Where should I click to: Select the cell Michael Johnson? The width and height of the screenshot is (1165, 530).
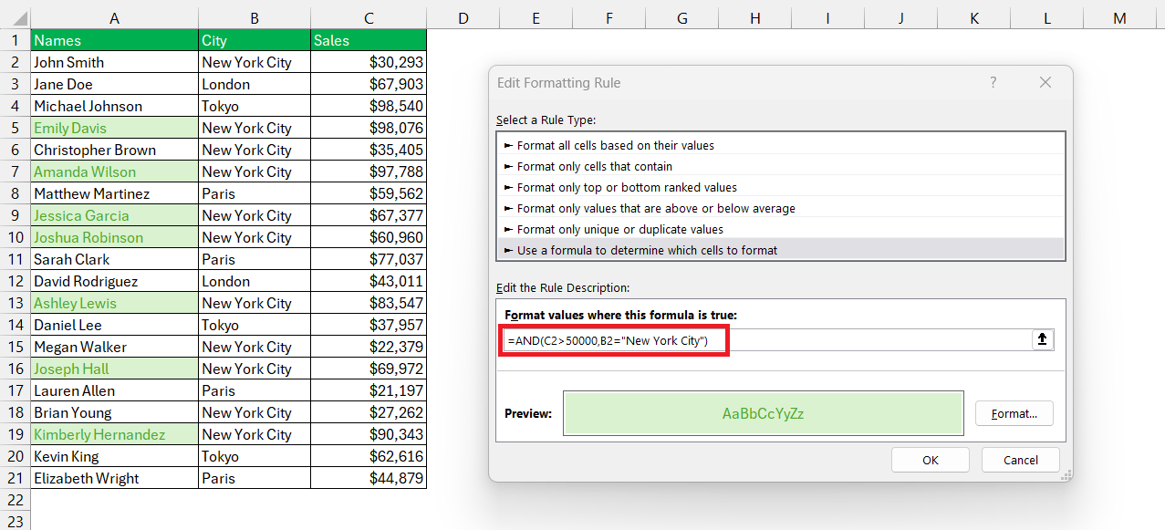114,106
